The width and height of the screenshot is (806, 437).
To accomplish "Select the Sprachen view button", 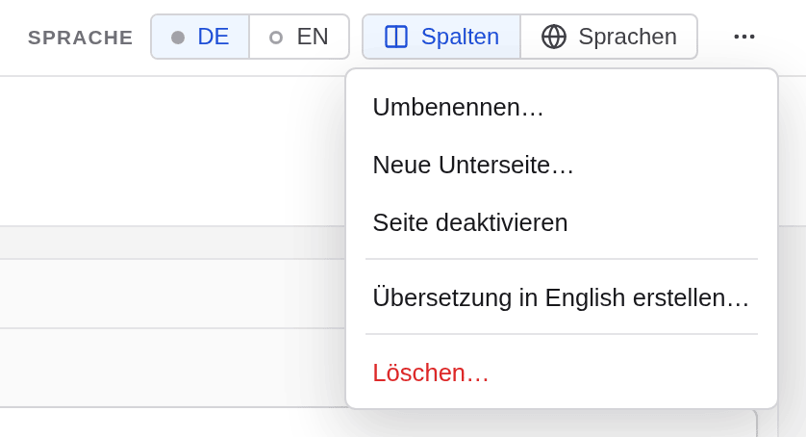I will pos(609,37).
